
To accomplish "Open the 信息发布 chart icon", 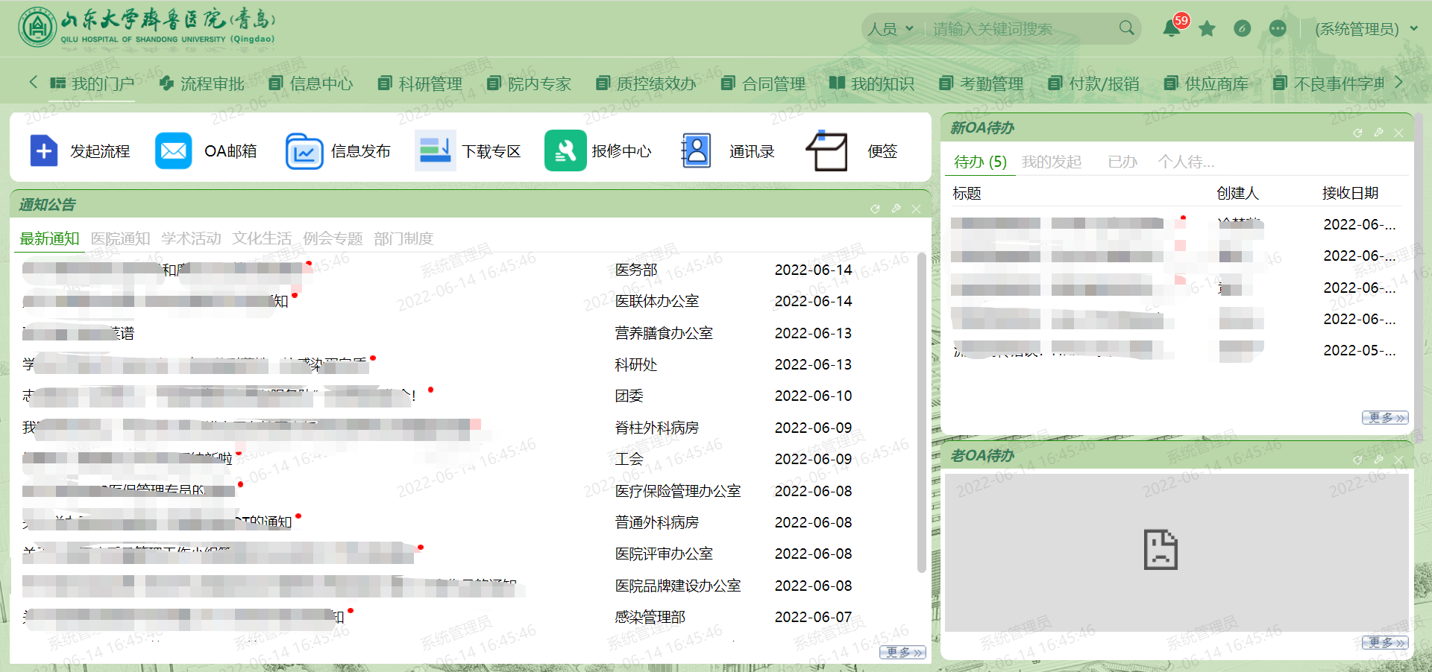I will point(304,151).
